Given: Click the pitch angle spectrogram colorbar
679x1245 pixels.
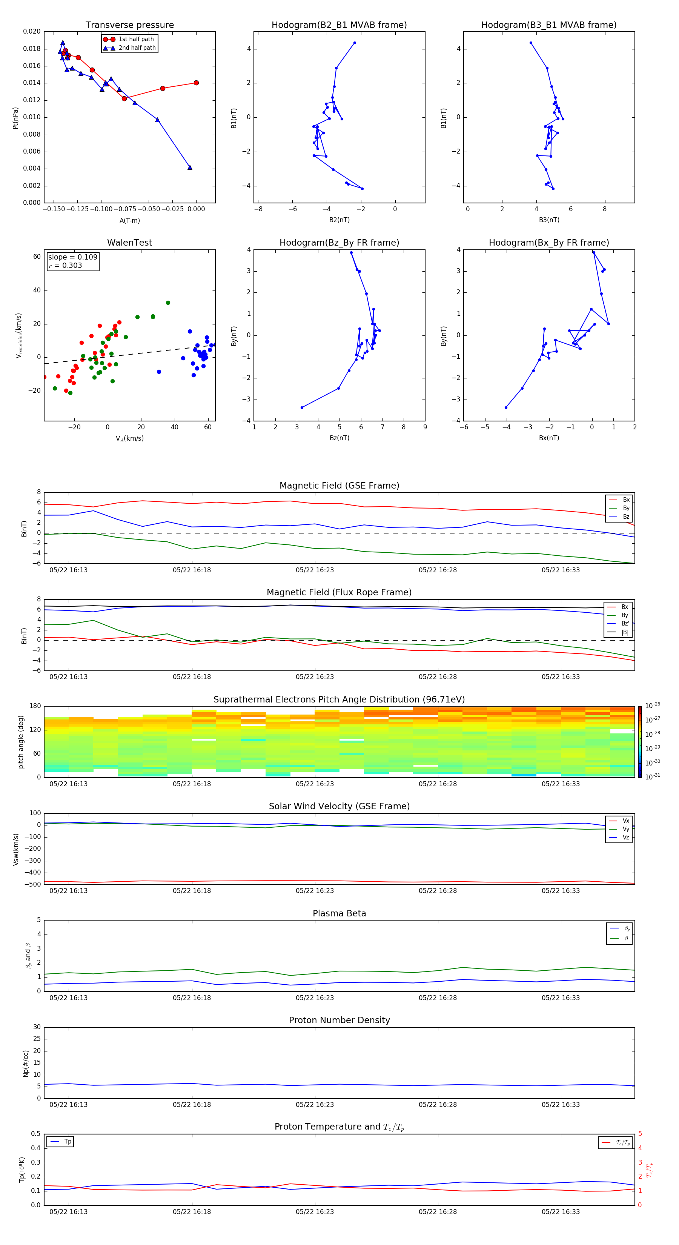Looking at the screenshot, I should pos(640,741).
